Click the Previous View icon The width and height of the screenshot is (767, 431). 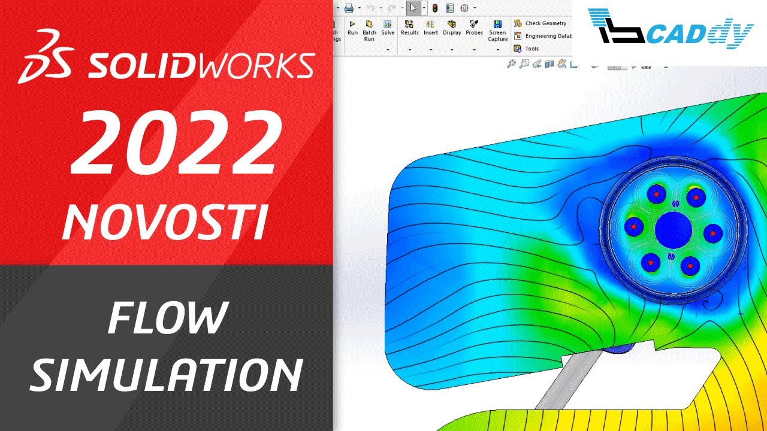click(537, 64)
